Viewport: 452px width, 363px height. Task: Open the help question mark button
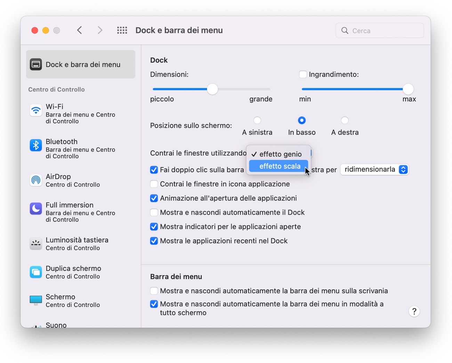coord(414,311)
